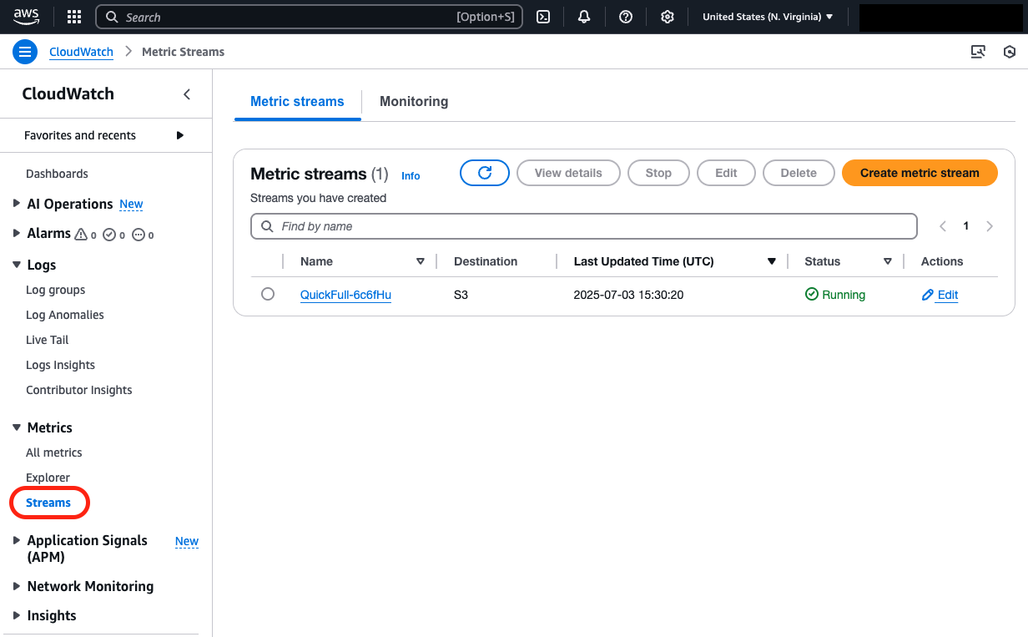Launch CloudShell from the top bar
The width and height of the screenshot is (1028, 637).
(x=543, y=17)
